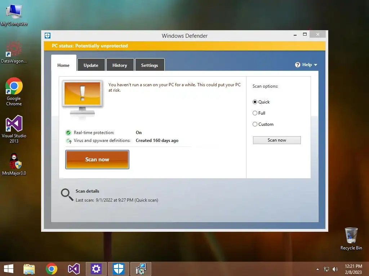369x276 pixels.
Task: Switch to the Update tab
Action: coord(91,65)
